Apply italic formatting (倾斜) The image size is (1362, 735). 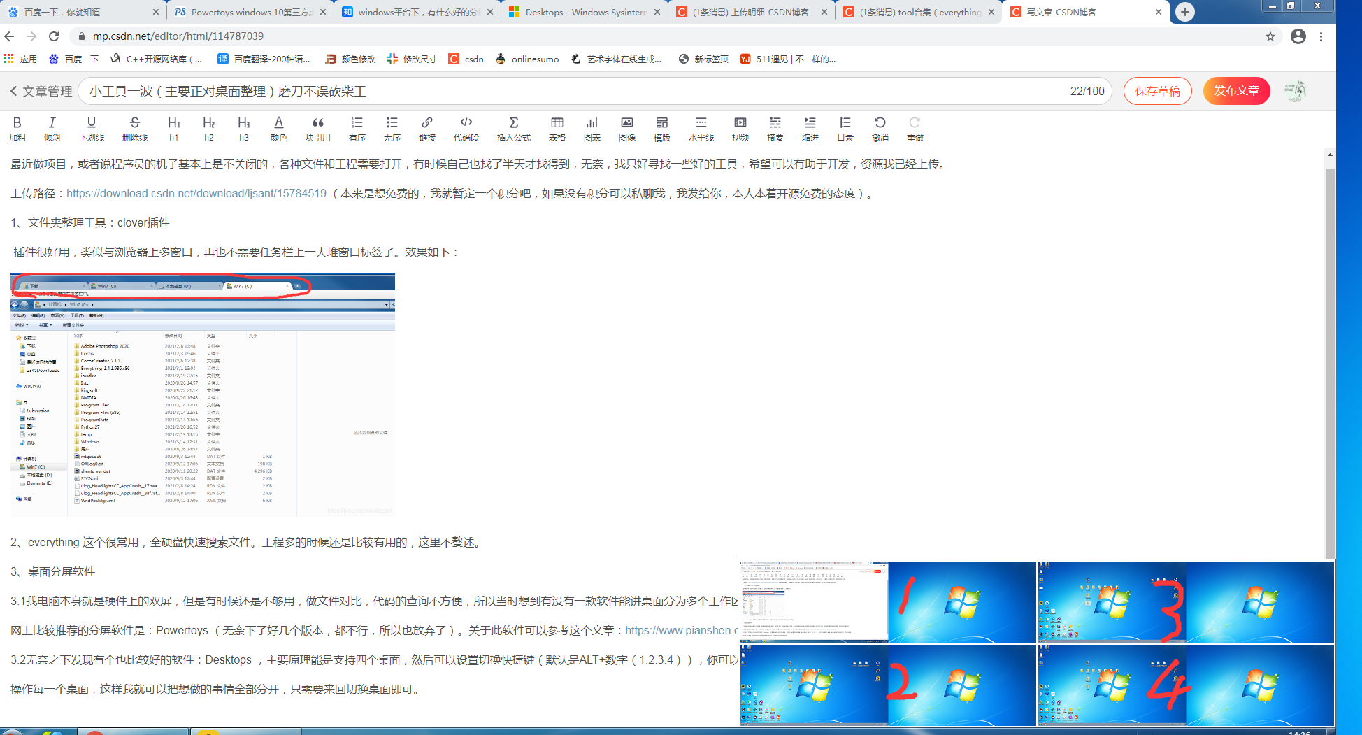point(52,129)
